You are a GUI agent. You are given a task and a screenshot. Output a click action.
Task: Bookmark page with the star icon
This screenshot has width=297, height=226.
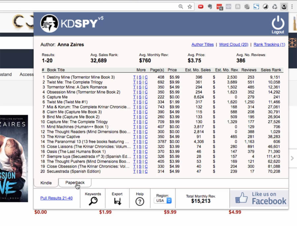tap(190, 7)
